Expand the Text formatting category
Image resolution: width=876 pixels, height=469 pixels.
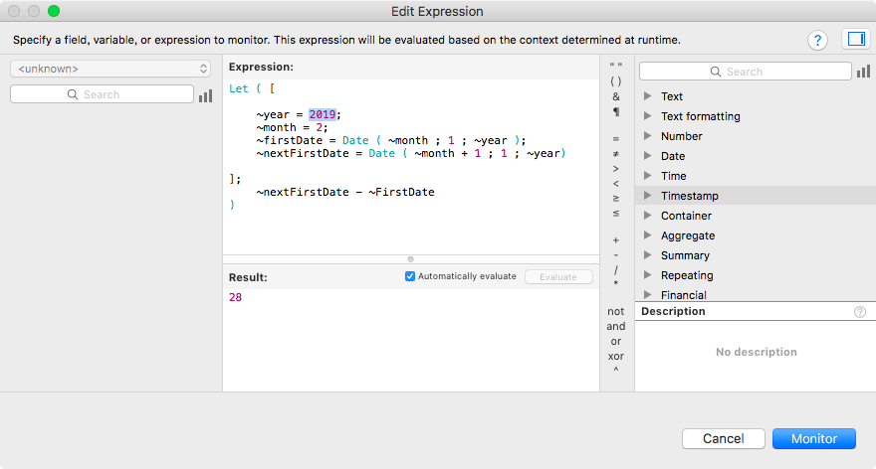coord(647,116)
